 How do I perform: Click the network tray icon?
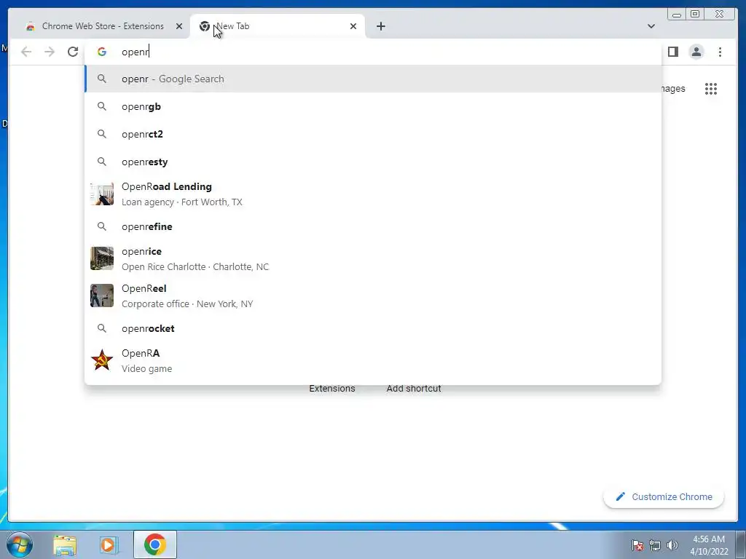pyautogui.click(x=655, y=545)
